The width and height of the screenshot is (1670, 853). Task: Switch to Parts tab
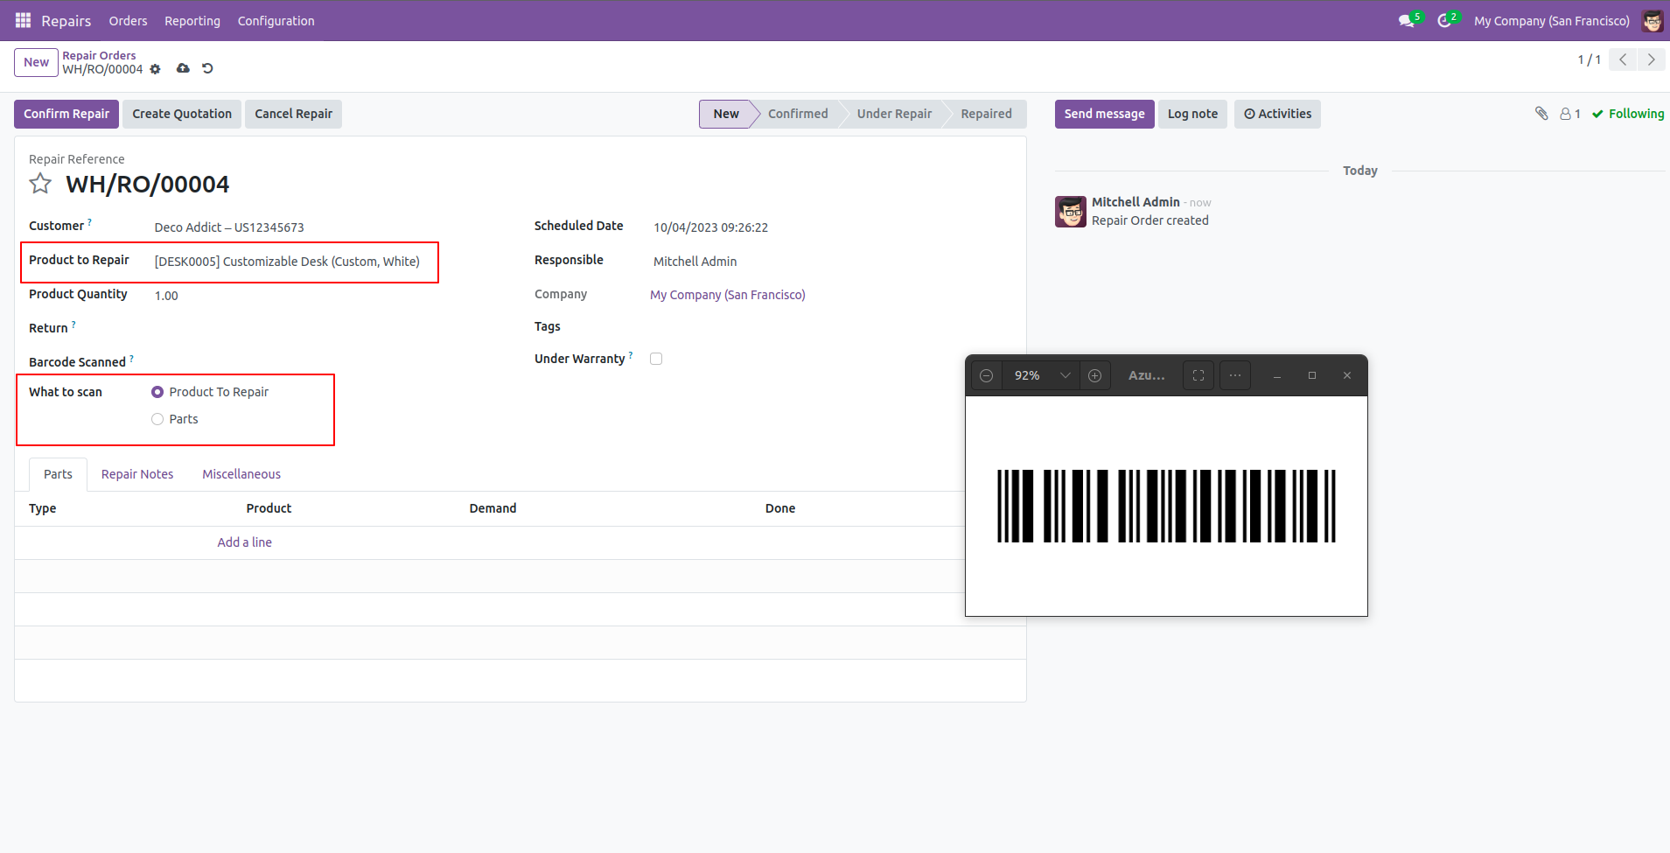point(58,474)
